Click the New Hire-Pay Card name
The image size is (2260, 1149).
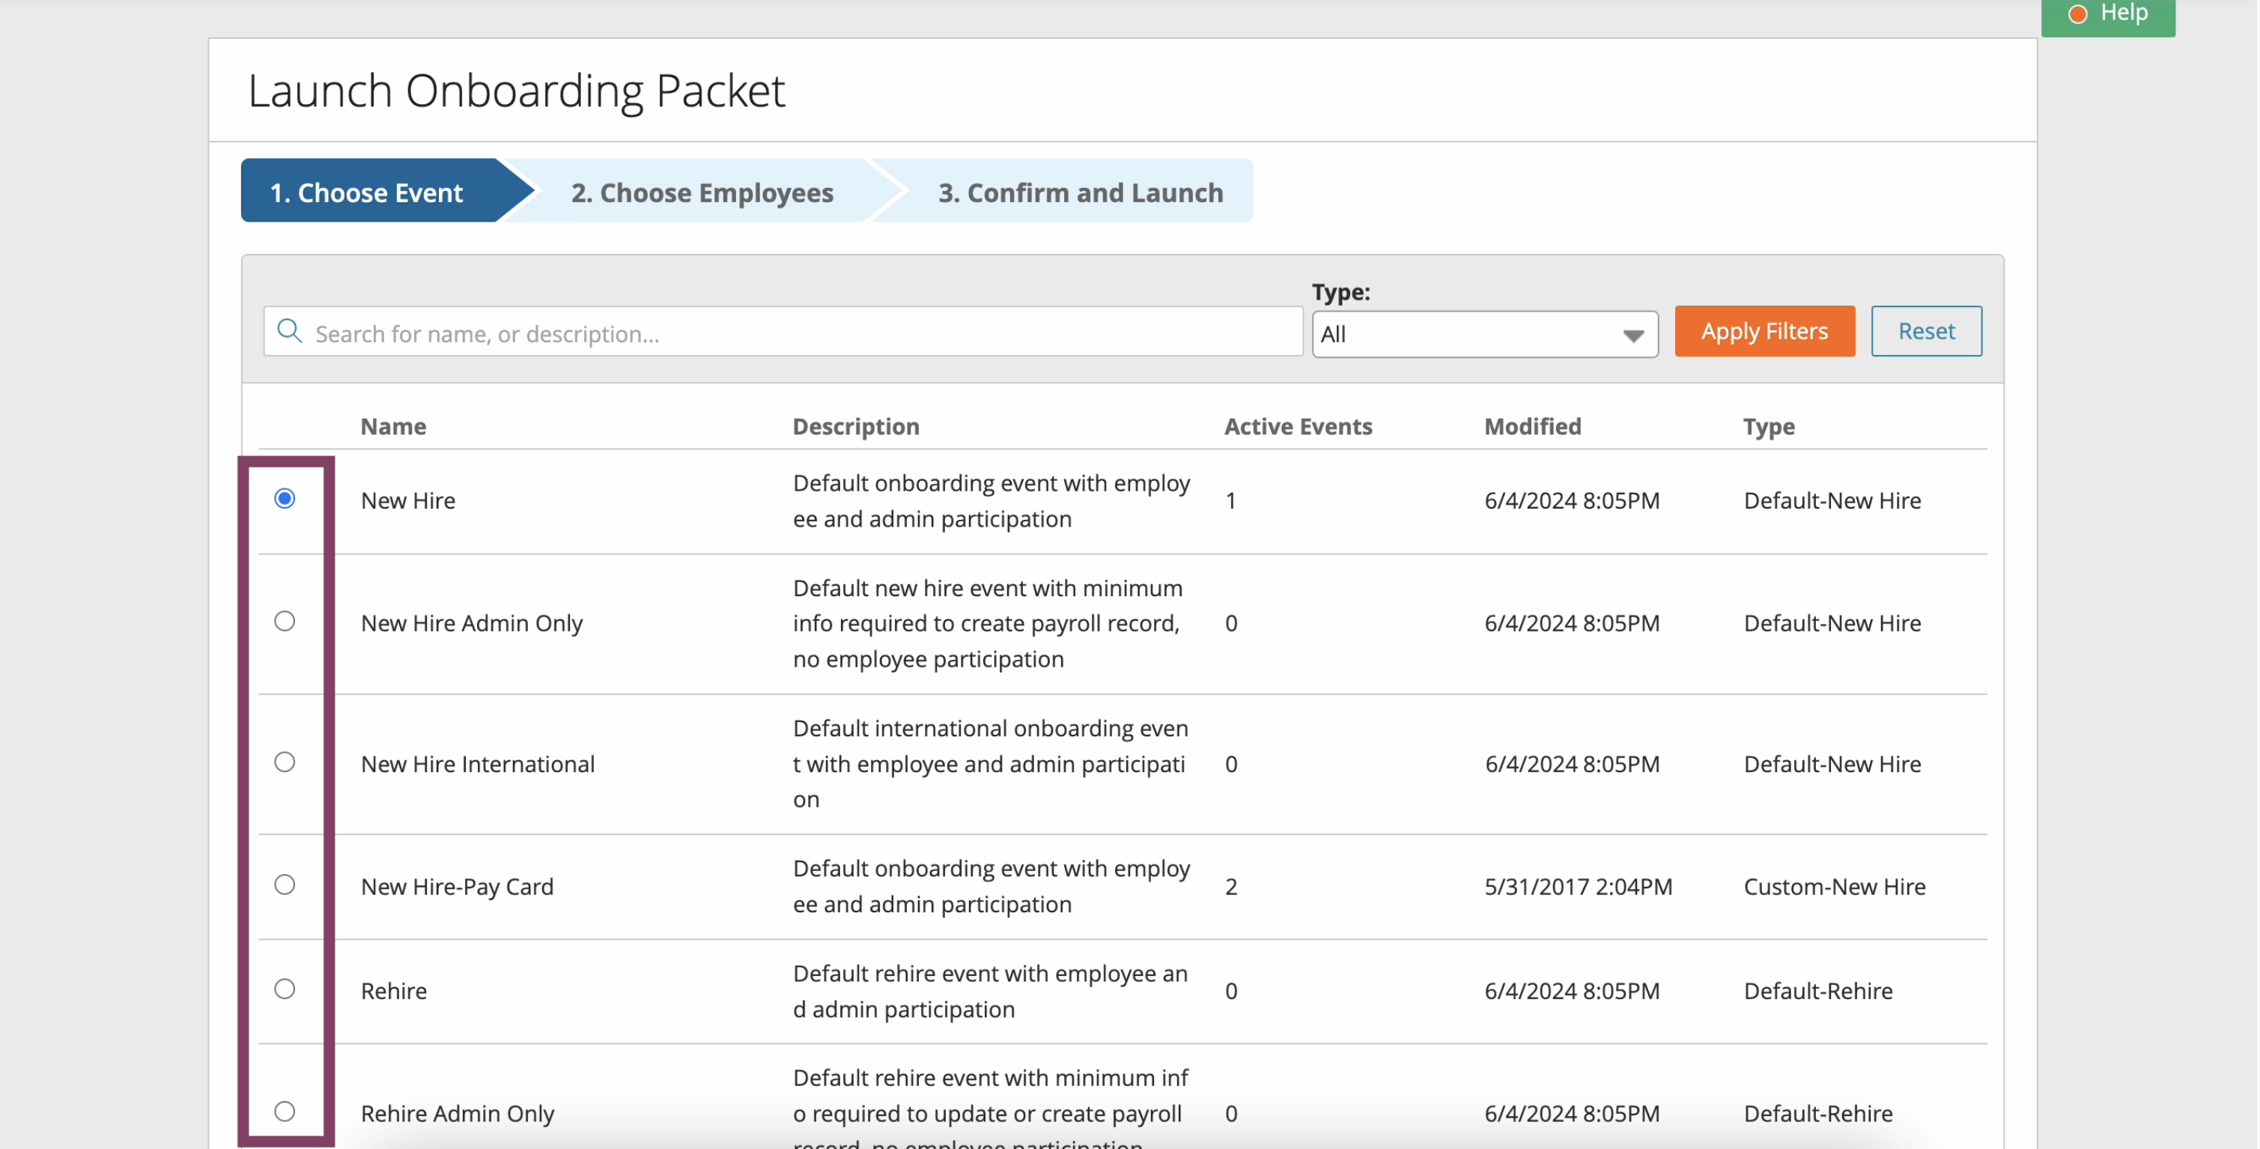tap(457, 887)
